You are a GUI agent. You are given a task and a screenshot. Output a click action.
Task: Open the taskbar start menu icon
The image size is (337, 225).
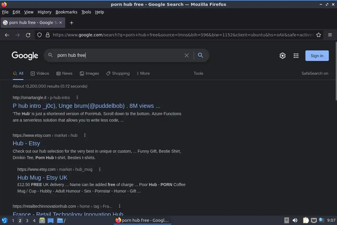(x=4, y=221)
